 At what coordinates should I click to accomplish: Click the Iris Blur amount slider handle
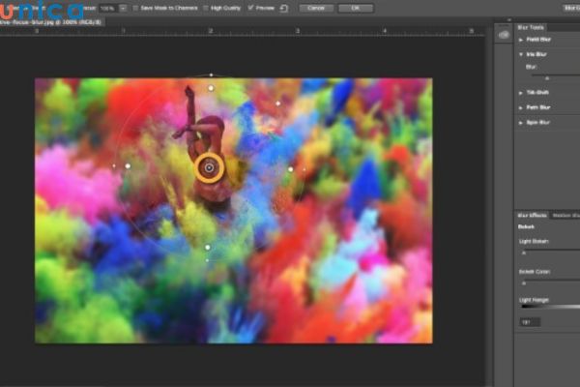pyautogui.click(x=547, y=78)
